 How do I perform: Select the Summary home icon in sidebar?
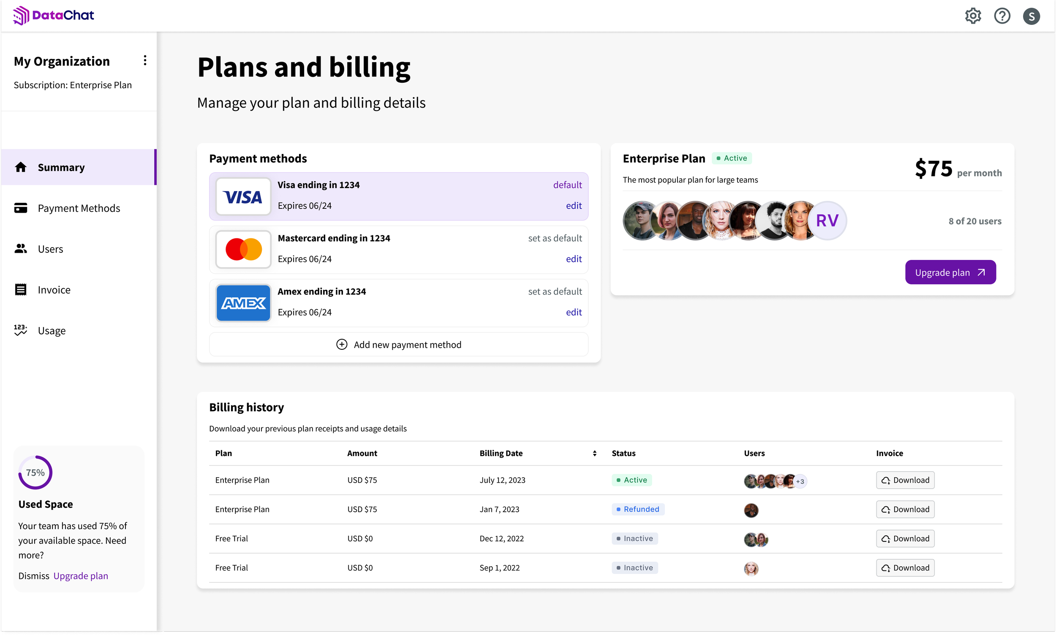coord(21,167)
